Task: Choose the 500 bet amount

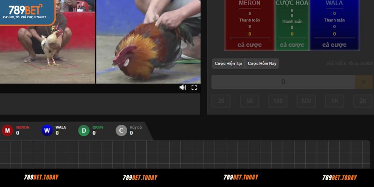Action: click(x=306, y=101)
